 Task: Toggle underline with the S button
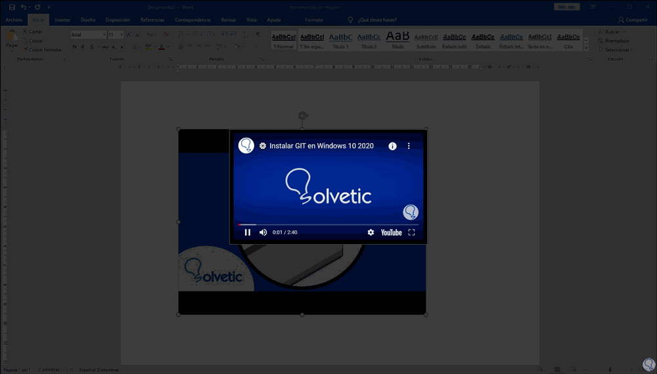[92, 47]
